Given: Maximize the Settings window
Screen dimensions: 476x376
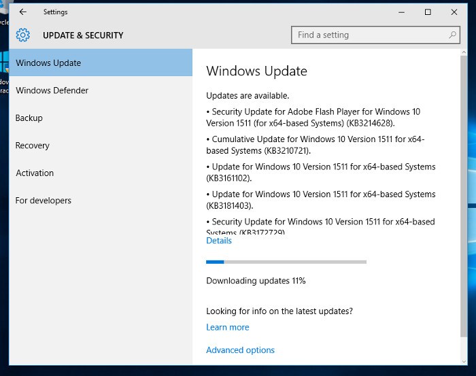Looking at the screenshot, I should pyautogui.click(x=428, y=12).
